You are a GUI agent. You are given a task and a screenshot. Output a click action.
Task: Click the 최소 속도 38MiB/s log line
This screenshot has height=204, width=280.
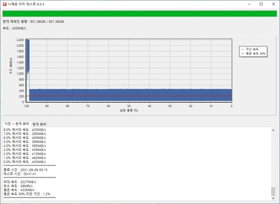(19, 186)
